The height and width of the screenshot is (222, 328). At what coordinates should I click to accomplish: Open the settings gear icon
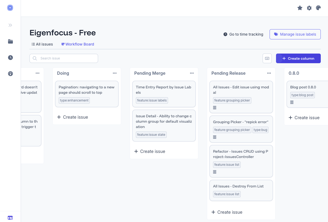coord(309,8)
